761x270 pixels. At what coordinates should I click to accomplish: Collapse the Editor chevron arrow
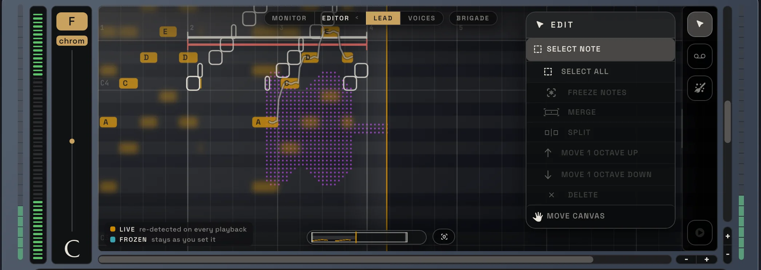click(357, 18)
